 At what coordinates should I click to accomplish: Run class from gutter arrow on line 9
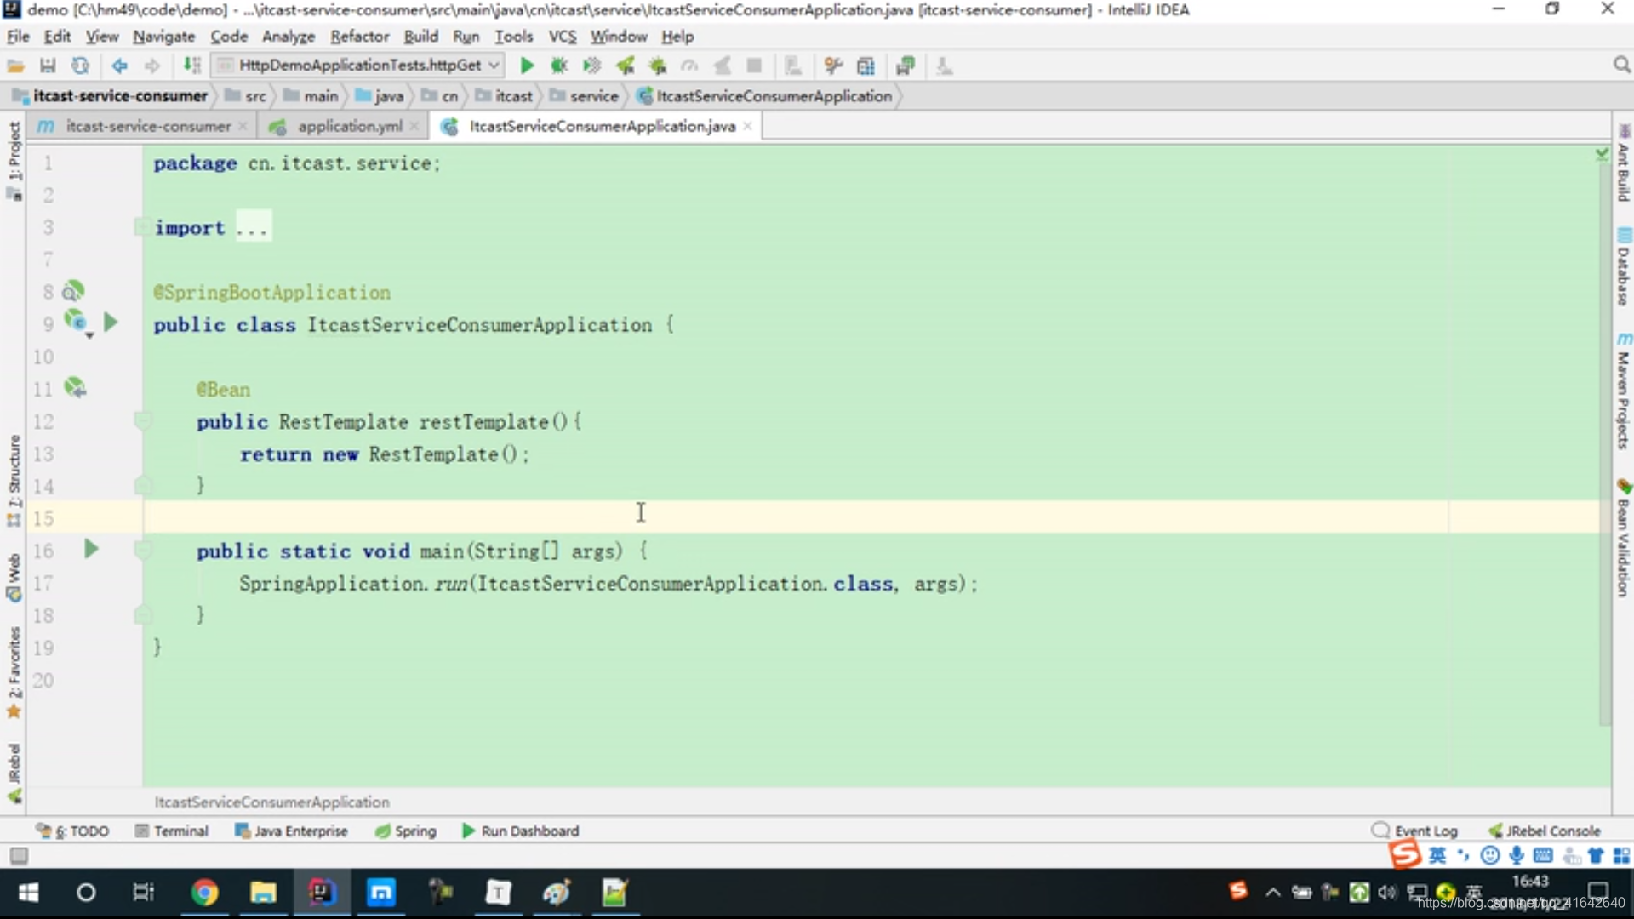pos(111,323)
